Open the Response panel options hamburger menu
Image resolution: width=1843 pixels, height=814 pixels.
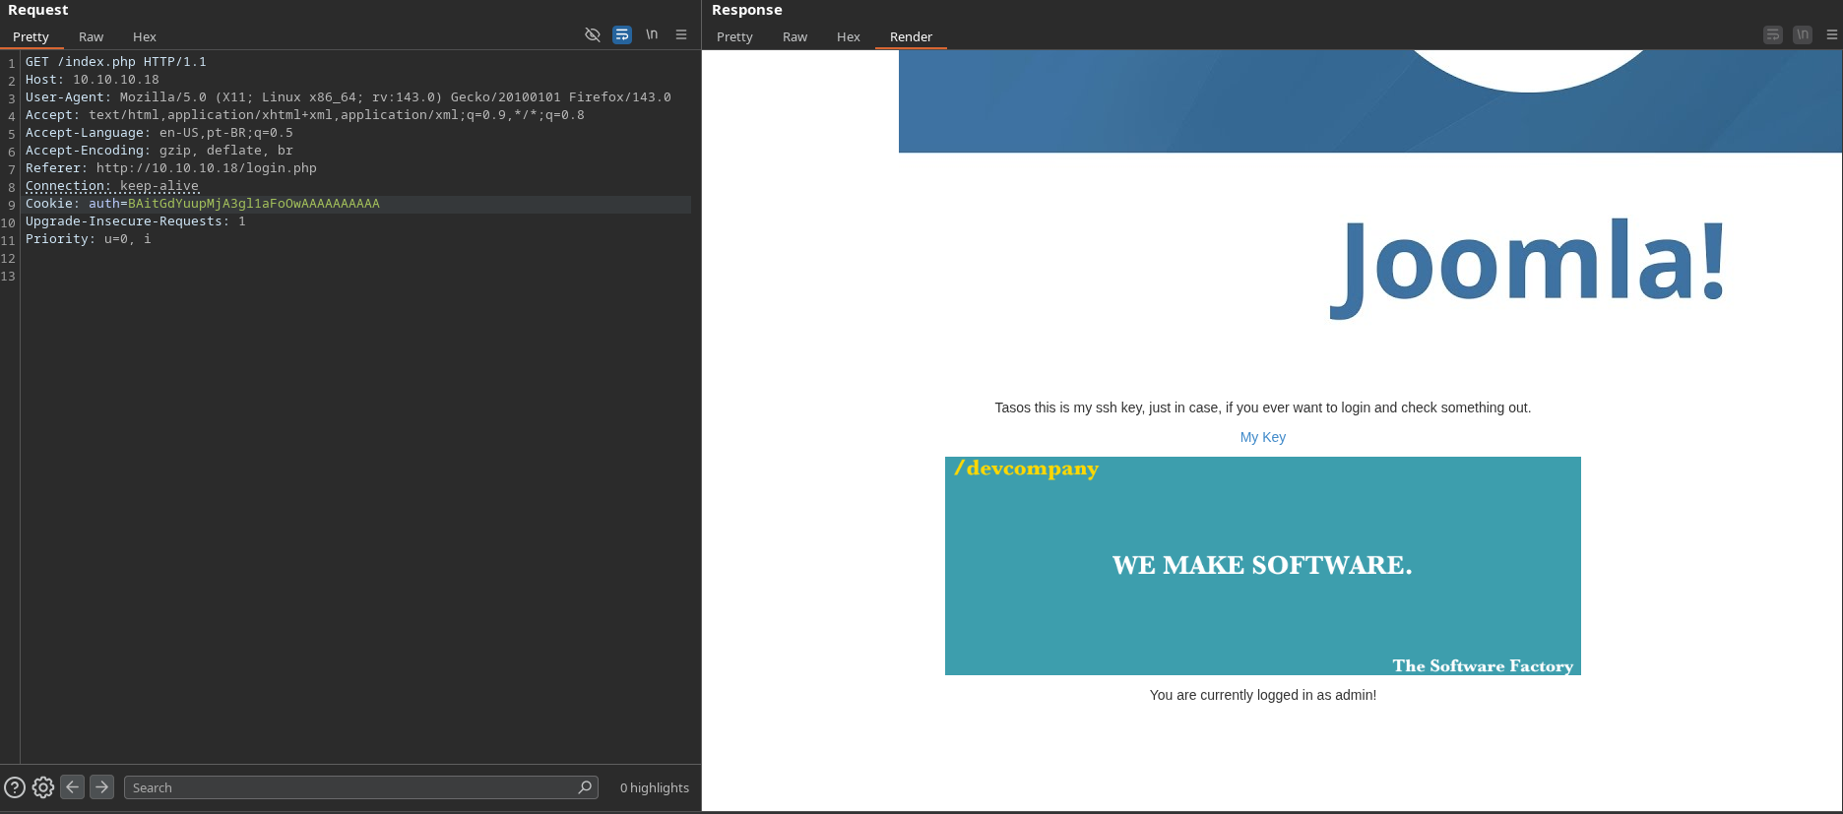(1832, 34)
